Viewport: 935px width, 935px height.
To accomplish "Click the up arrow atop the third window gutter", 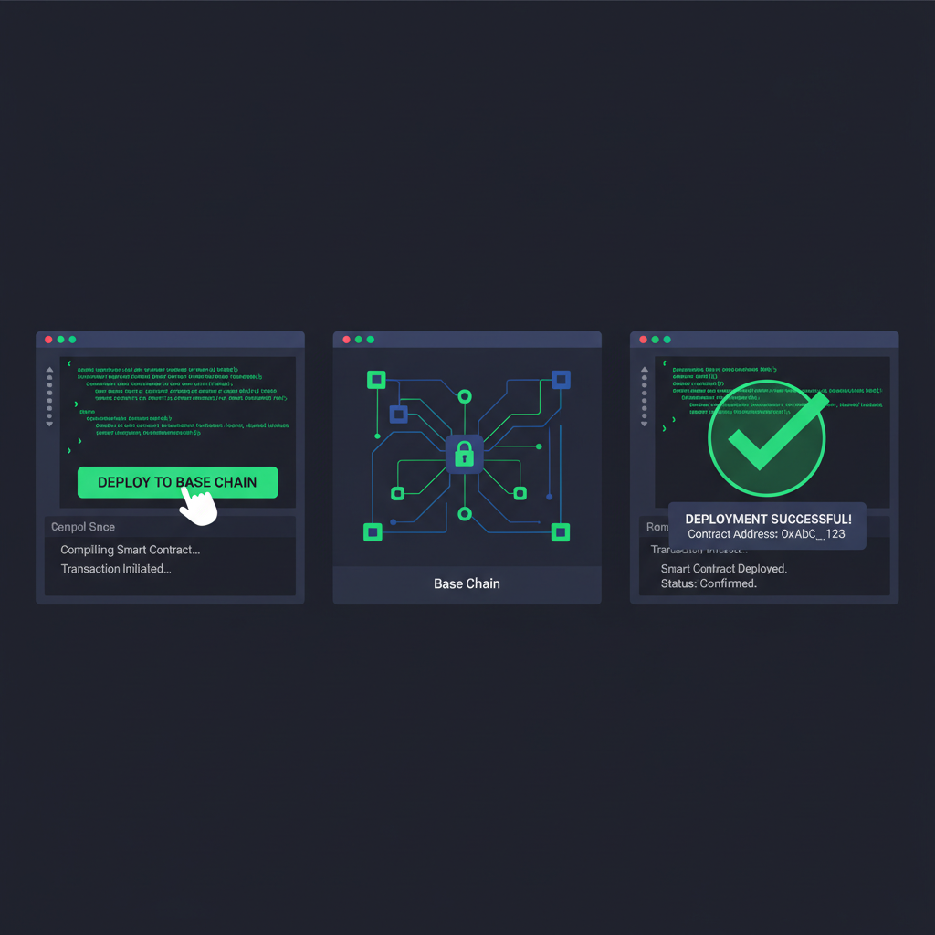I will tap(644, 370).
